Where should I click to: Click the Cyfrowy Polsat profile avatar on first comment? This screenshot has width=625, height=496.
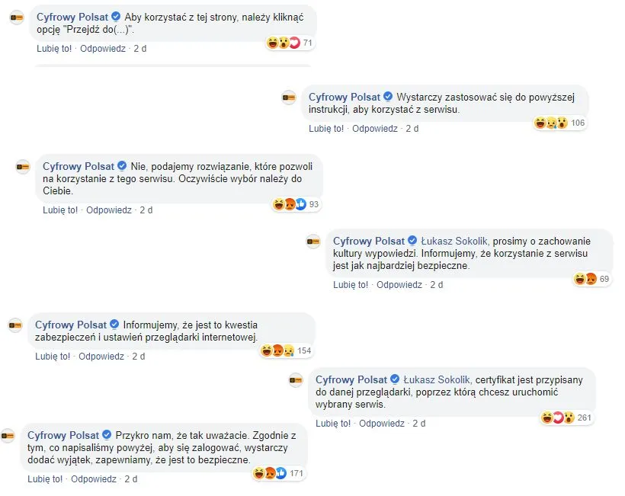(x=16, y=17)
